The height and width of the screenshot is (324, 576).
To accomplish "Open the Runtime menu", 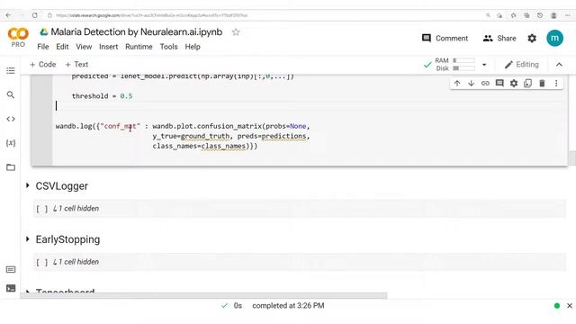I will (139, 47).
